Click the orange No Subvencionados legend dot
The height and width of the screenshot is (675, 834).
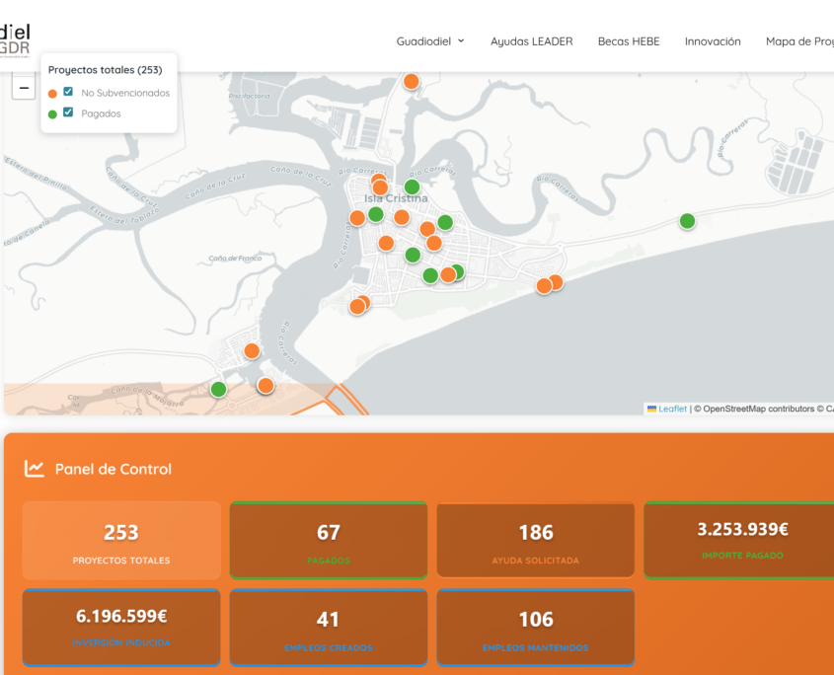(x=52, y=94)
